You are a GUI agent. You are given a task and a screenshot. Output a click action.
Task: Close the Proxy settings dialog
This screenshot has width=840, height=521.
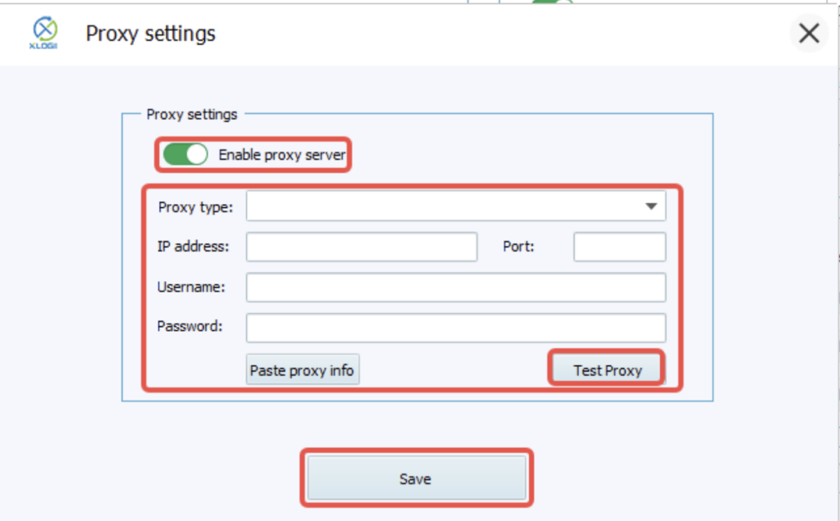point(809,33)
